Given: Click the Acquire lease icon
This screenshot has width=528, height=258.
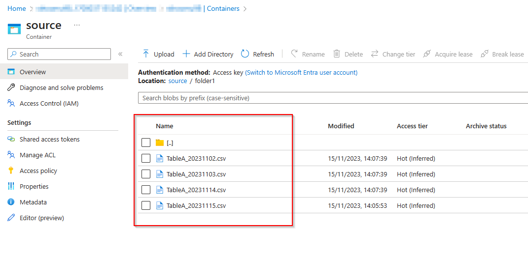Looking at the screenshot, I should (x=427, y=54).
